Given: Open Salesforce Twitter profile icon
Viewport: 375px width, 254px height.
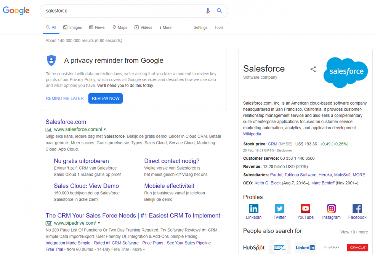Looking at the screenshot, I should [280, 208].
